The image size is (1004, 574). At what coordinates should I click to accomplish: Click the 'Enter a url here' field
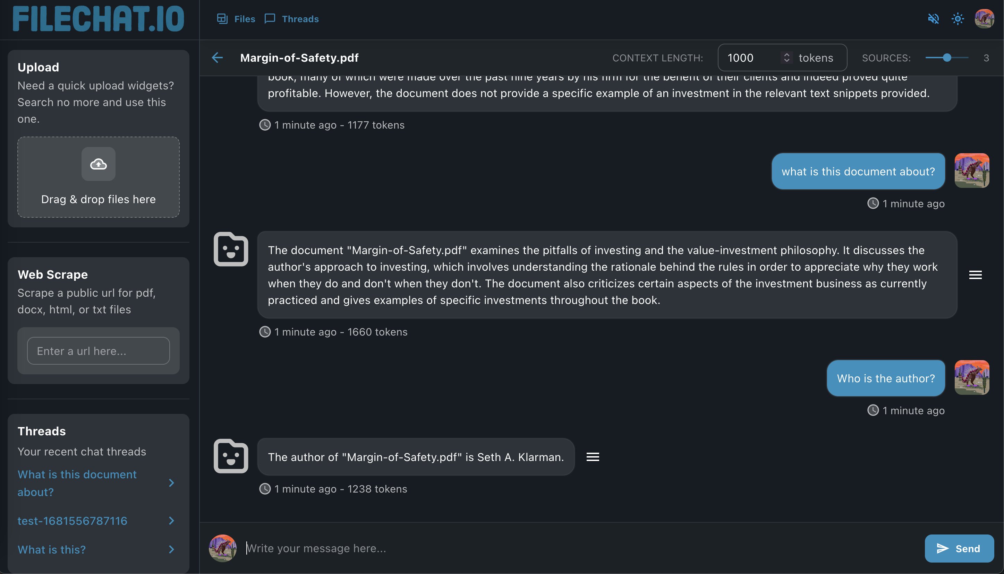(x=98, y=350)
